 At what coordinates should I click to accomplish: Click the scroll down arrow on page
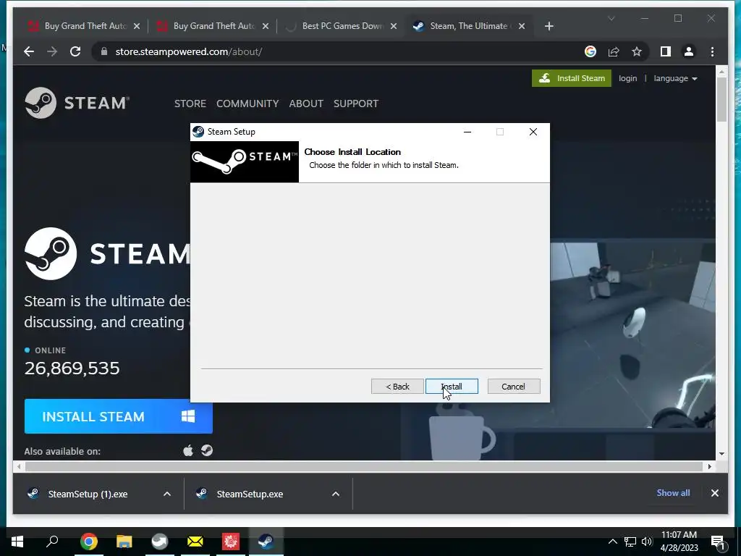coord(721,454)
